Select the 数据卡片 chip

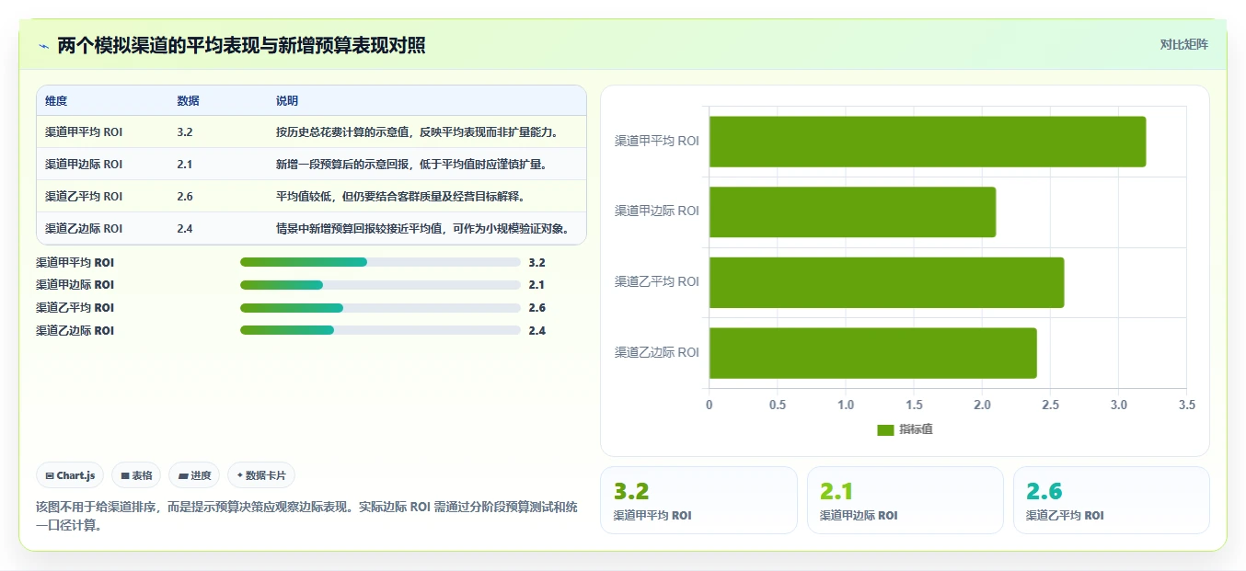(x=261, y=475)
